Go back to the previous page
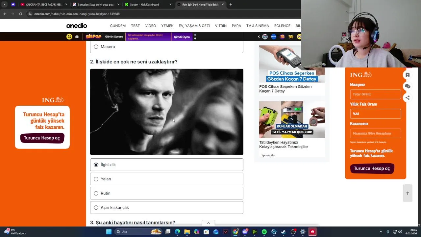Screen dimensions: 421x237 pyautogui.click(x=5, y=14)
